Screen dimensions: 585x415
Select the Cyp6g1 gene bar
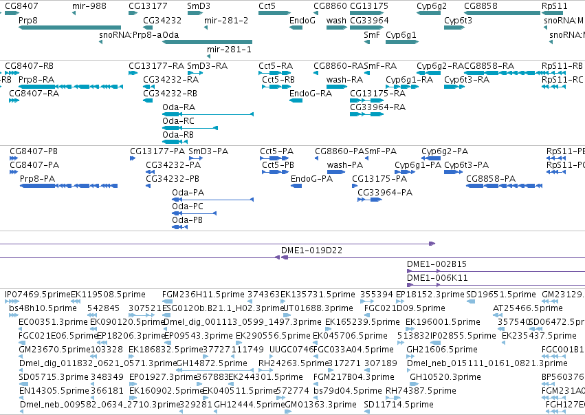402,42
